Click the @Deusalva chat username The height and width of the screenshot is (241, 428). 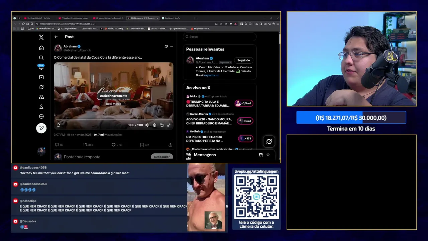[28, 221]
